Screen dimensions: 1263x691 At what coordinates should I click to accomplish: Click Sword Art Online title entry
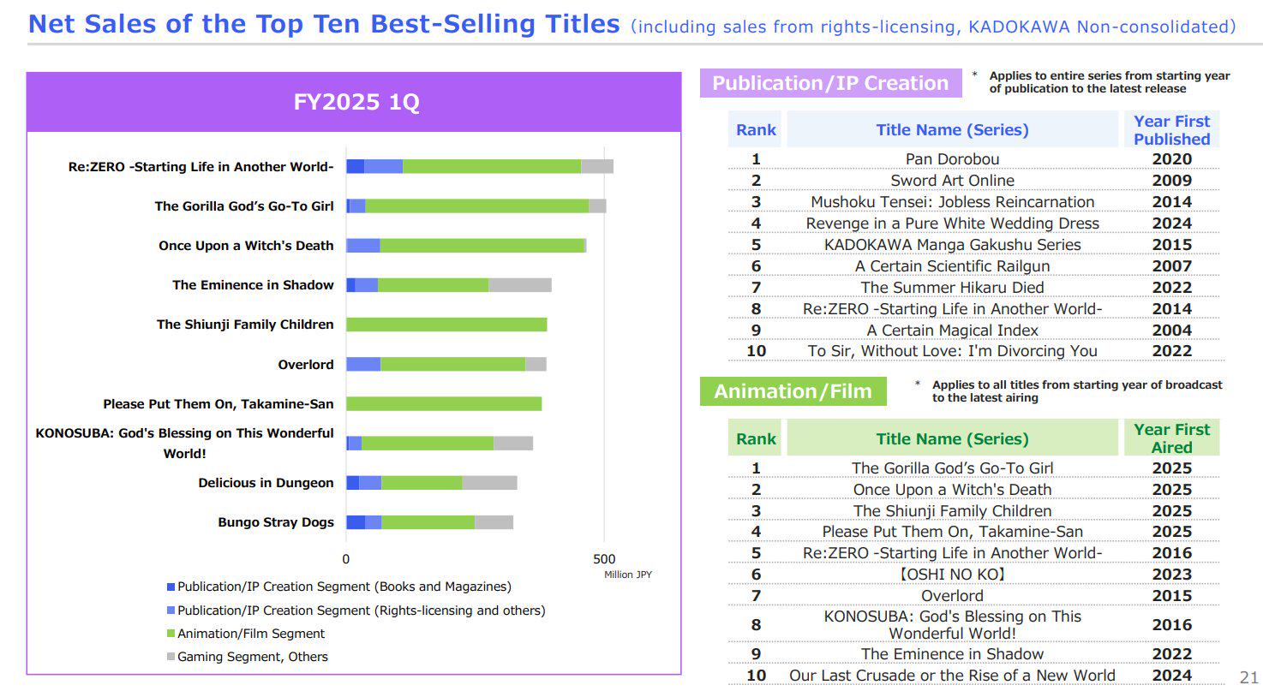[952, 181]
